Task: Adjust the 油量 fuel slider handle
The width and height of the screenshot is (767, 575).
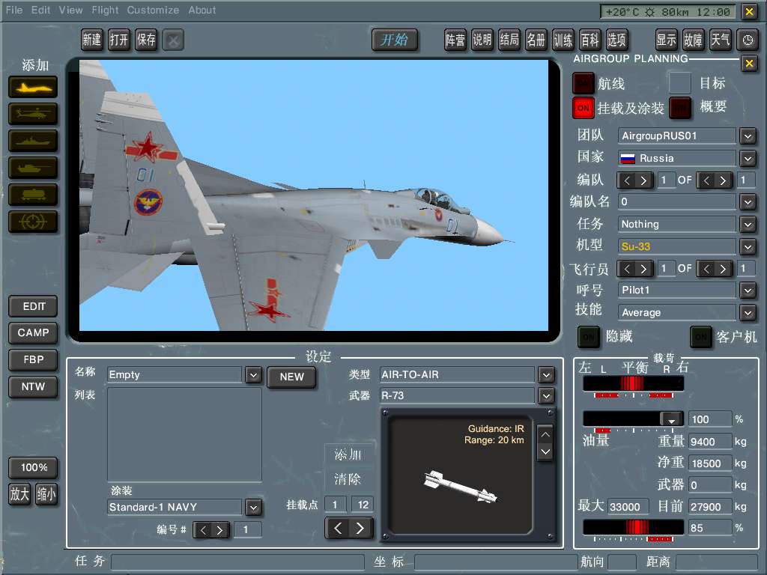Action: coord(671,419)
